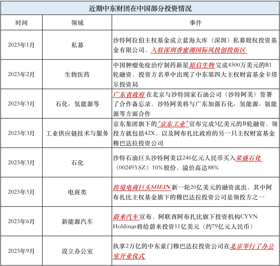Click the 2023年9月 date cell
Viewport: 280px width, 266px height.
(21, 251)
